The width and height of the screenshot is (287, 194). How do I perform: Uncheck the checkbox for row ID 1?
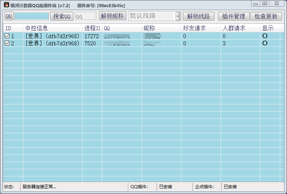(7, 36)
